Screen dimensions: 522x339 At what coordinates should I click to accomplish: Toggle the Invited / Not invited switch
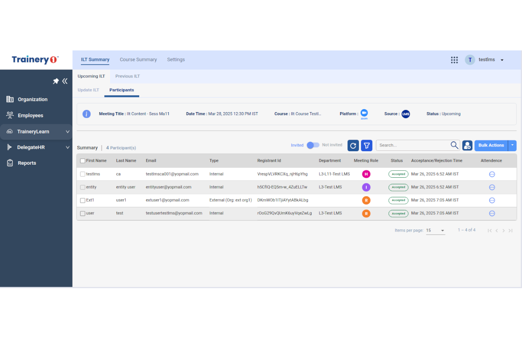click(313, 145)
